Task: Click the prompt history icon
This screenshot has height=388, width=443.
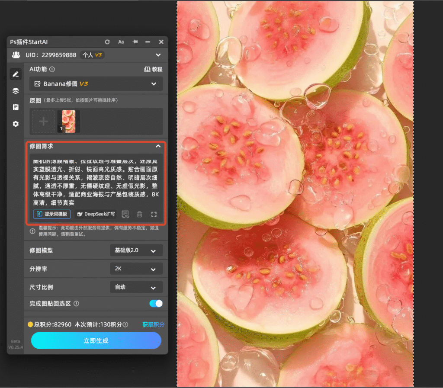Action: pos(125,215)
